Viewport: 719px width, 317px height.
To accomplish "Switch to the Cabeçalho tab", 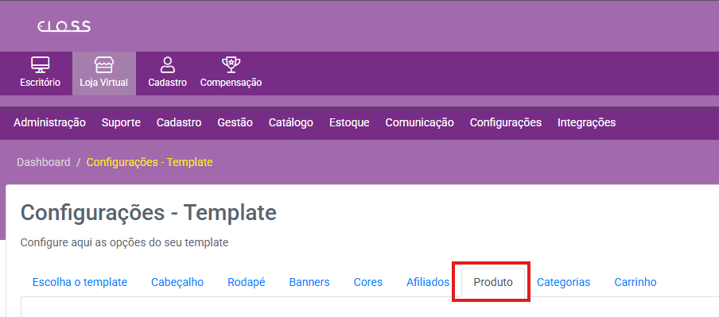I will 177,282.
